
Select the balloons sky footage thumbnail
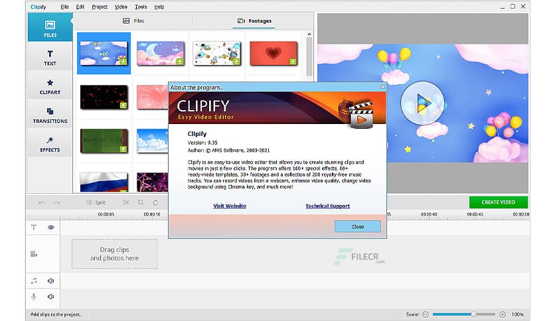pyautogui.click(x=104, y=53)
